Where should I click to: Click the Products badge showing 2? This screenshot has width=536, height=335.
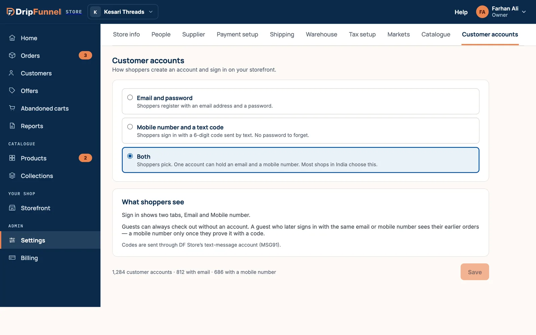(x=85, y=158)
